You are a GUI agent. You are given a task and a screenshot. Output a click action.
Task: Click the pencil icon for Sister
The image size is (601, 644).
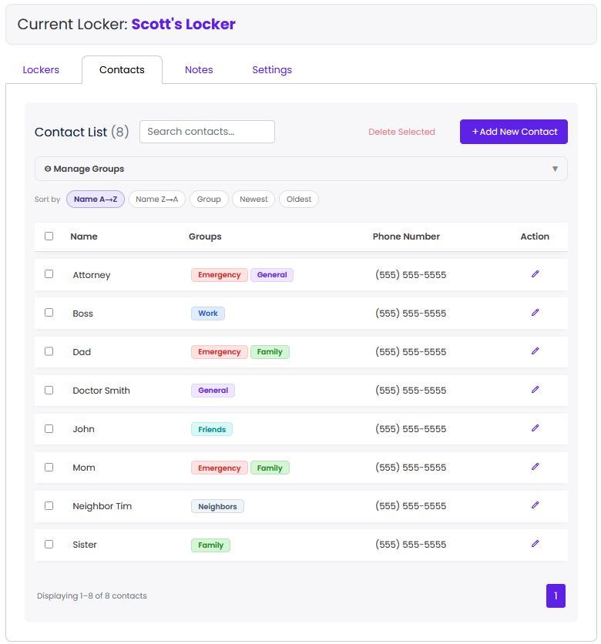pyautogui.click(x=535, y=544)
